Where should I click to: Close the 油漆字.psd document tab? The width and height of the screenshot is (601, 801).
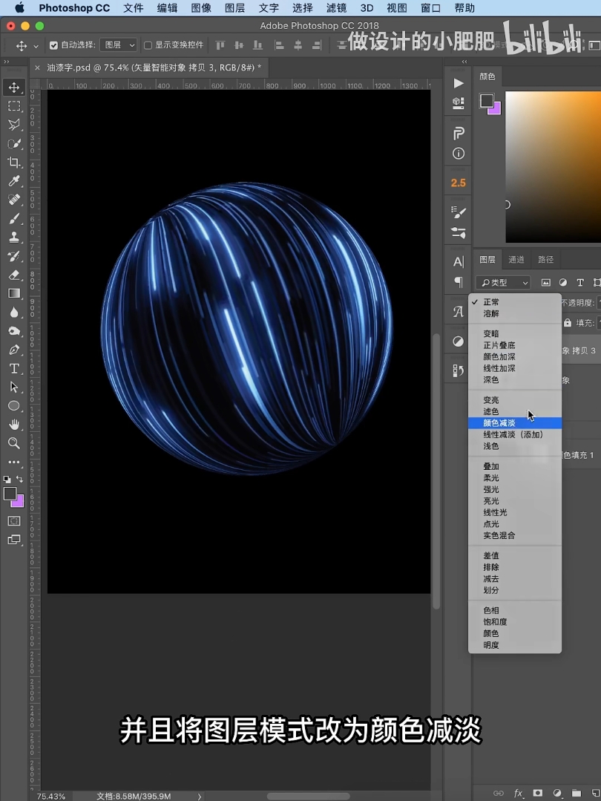click(x=37, y=68)
